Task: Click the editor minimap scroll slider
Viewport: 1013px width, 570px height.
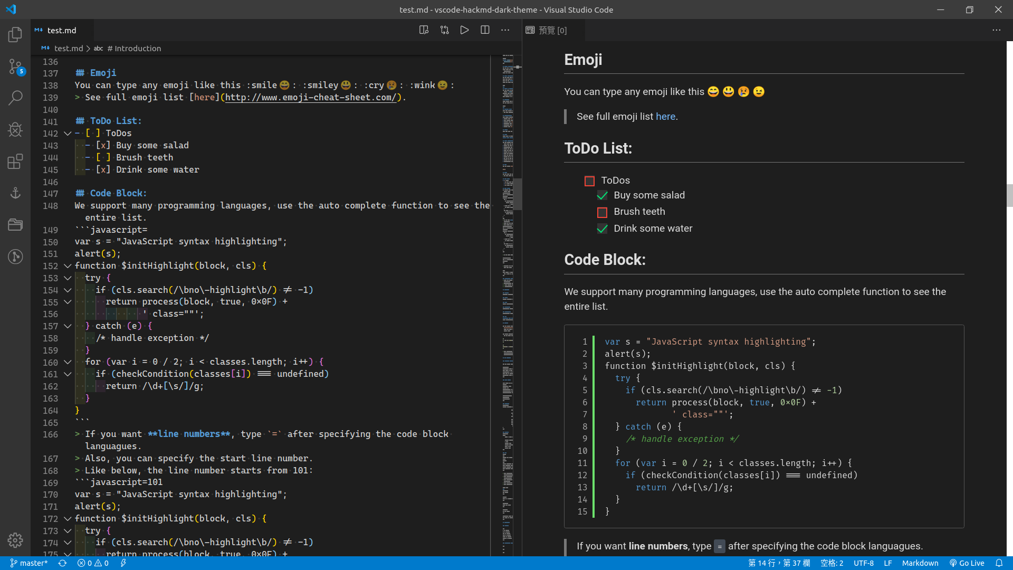Action: [518, 194]
